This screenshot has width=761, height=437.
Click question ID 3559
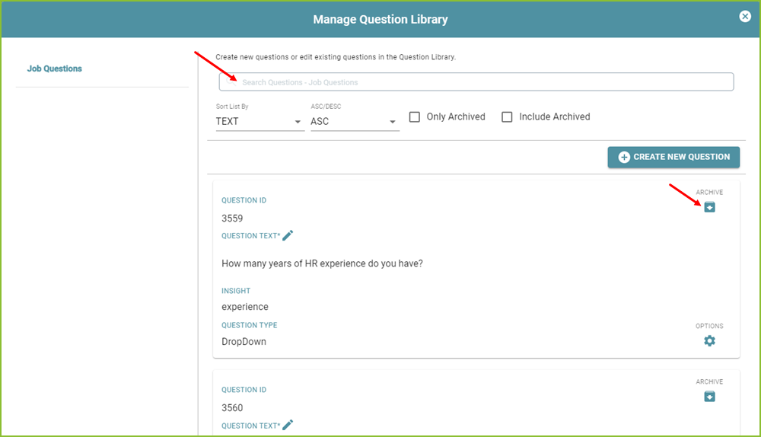tap(232, 218)
